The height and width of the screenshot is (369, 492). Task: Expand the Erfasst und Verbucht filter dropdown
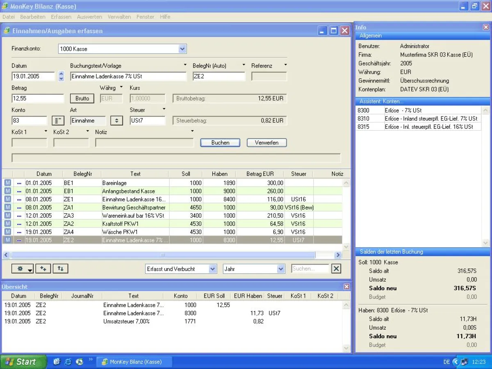pyautogui.click(x=212, y=269)
